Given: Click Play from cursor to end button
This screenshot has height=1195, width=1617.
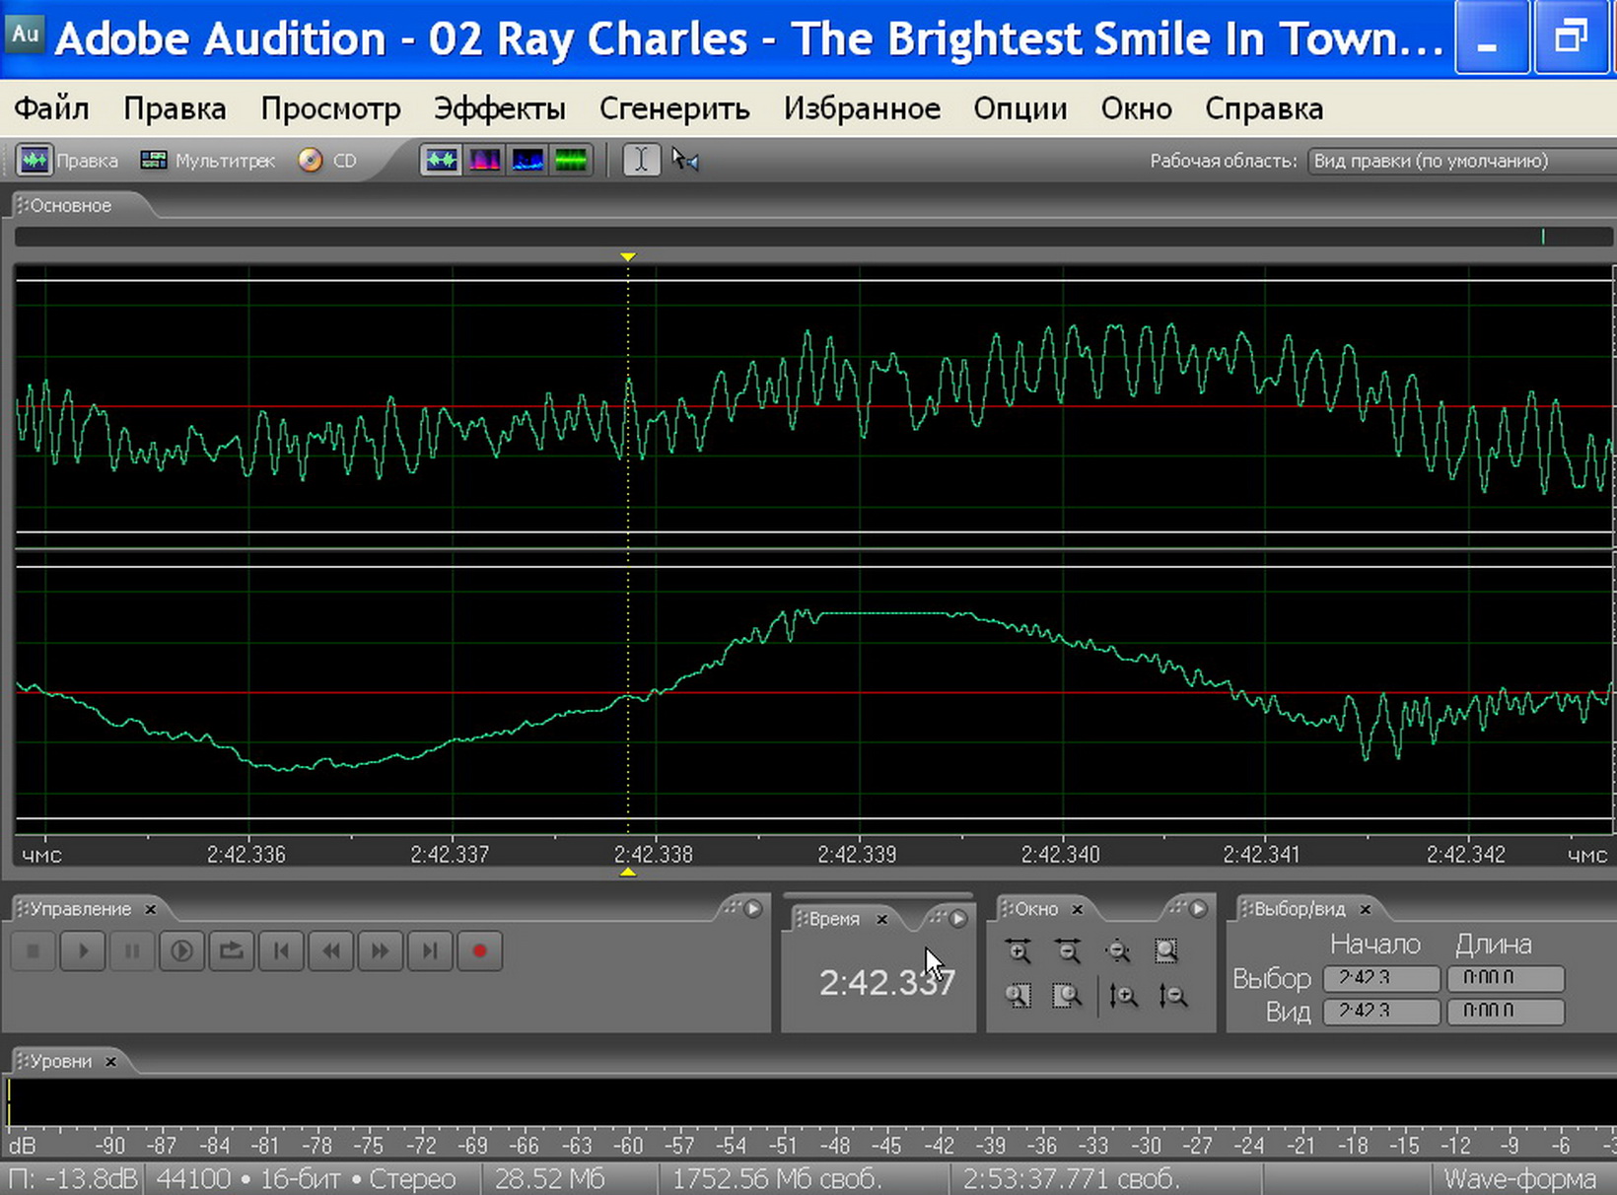Looking at the screenshot, I should click(x=181, y=951).
